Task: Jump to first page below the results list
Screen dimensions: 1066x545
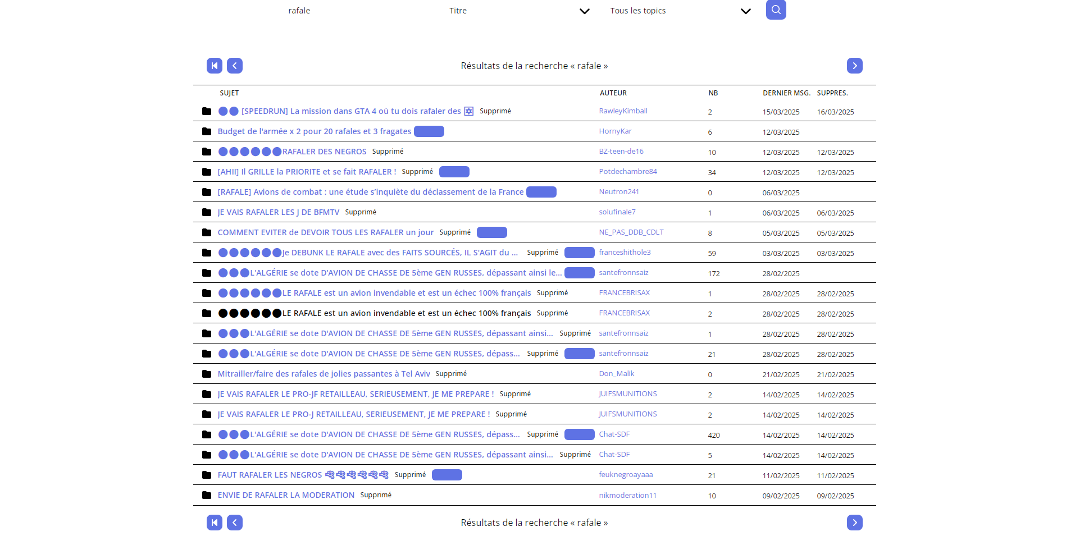Action: pyautogui.click(x=215, y=523)
